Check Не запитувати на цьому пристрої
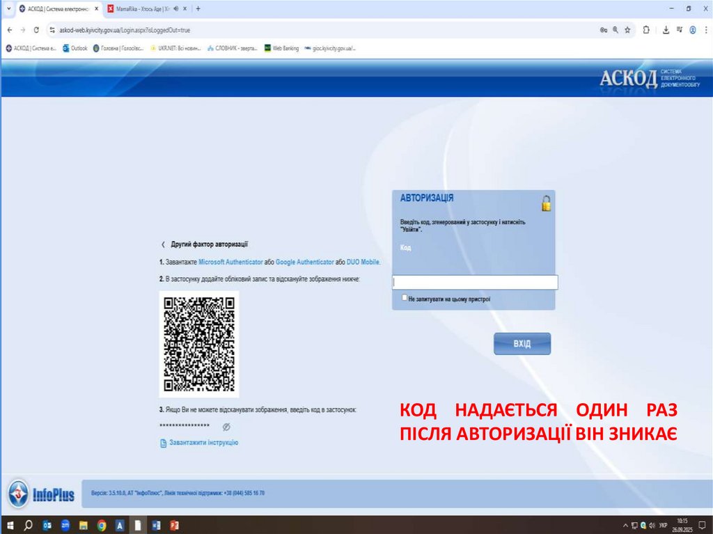713x534 pixels. (x=405, y=298)
